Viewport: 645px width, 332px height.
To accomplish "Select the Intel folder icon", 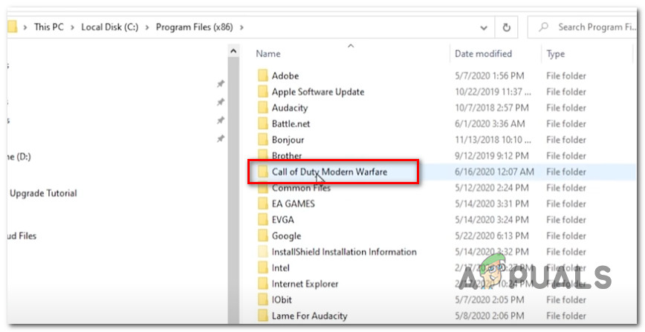I will (x=263, y=268).
